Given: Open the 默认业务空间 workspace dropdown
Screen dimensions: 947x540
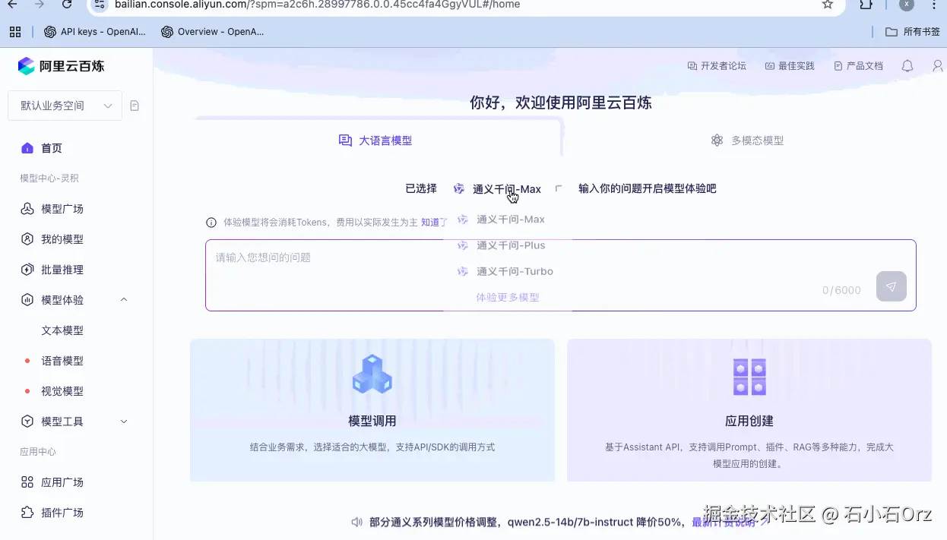Looking at the screenshot, I should [65, 106].
